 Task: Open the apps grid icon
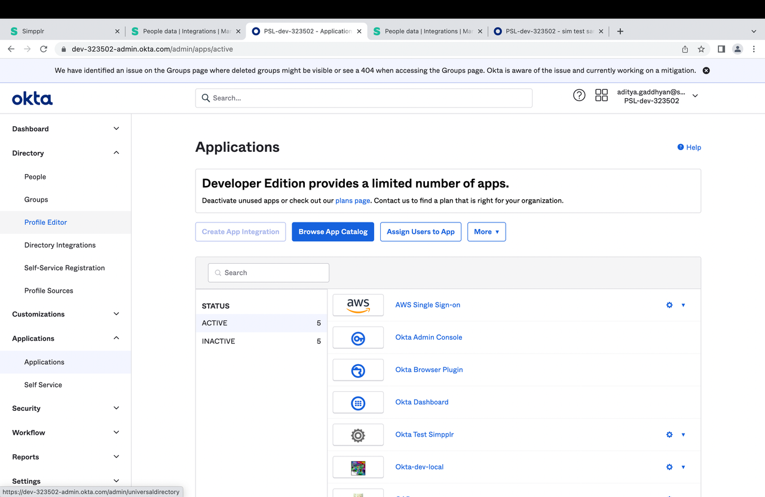click(601, 95)
